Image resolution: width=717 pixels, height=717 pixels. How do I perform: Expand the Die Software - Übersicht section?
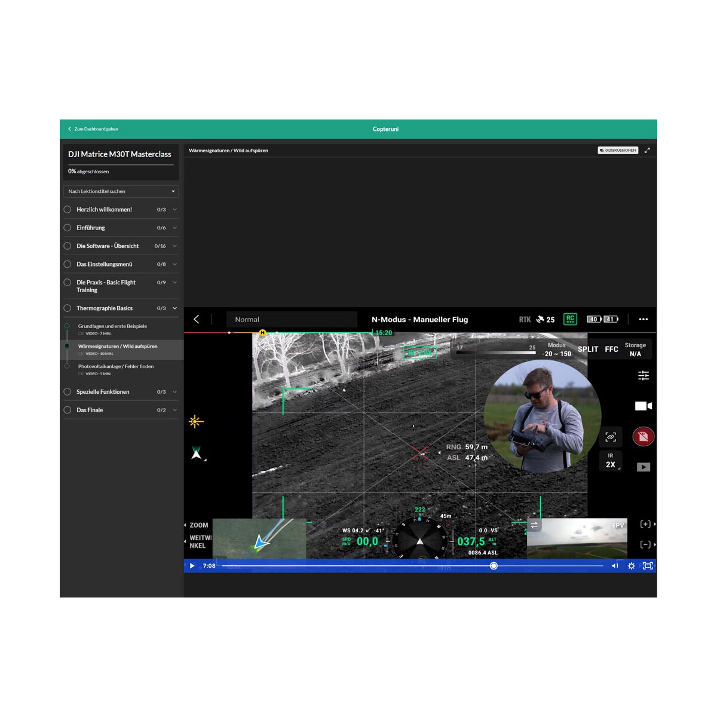click(174, 246)
